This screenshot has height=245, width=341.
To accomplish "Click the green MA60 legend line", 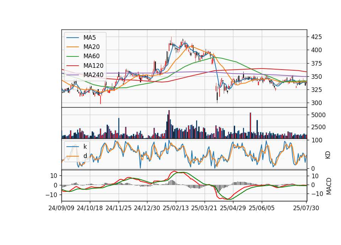I will pyautogui.click(x=72, y=56).
